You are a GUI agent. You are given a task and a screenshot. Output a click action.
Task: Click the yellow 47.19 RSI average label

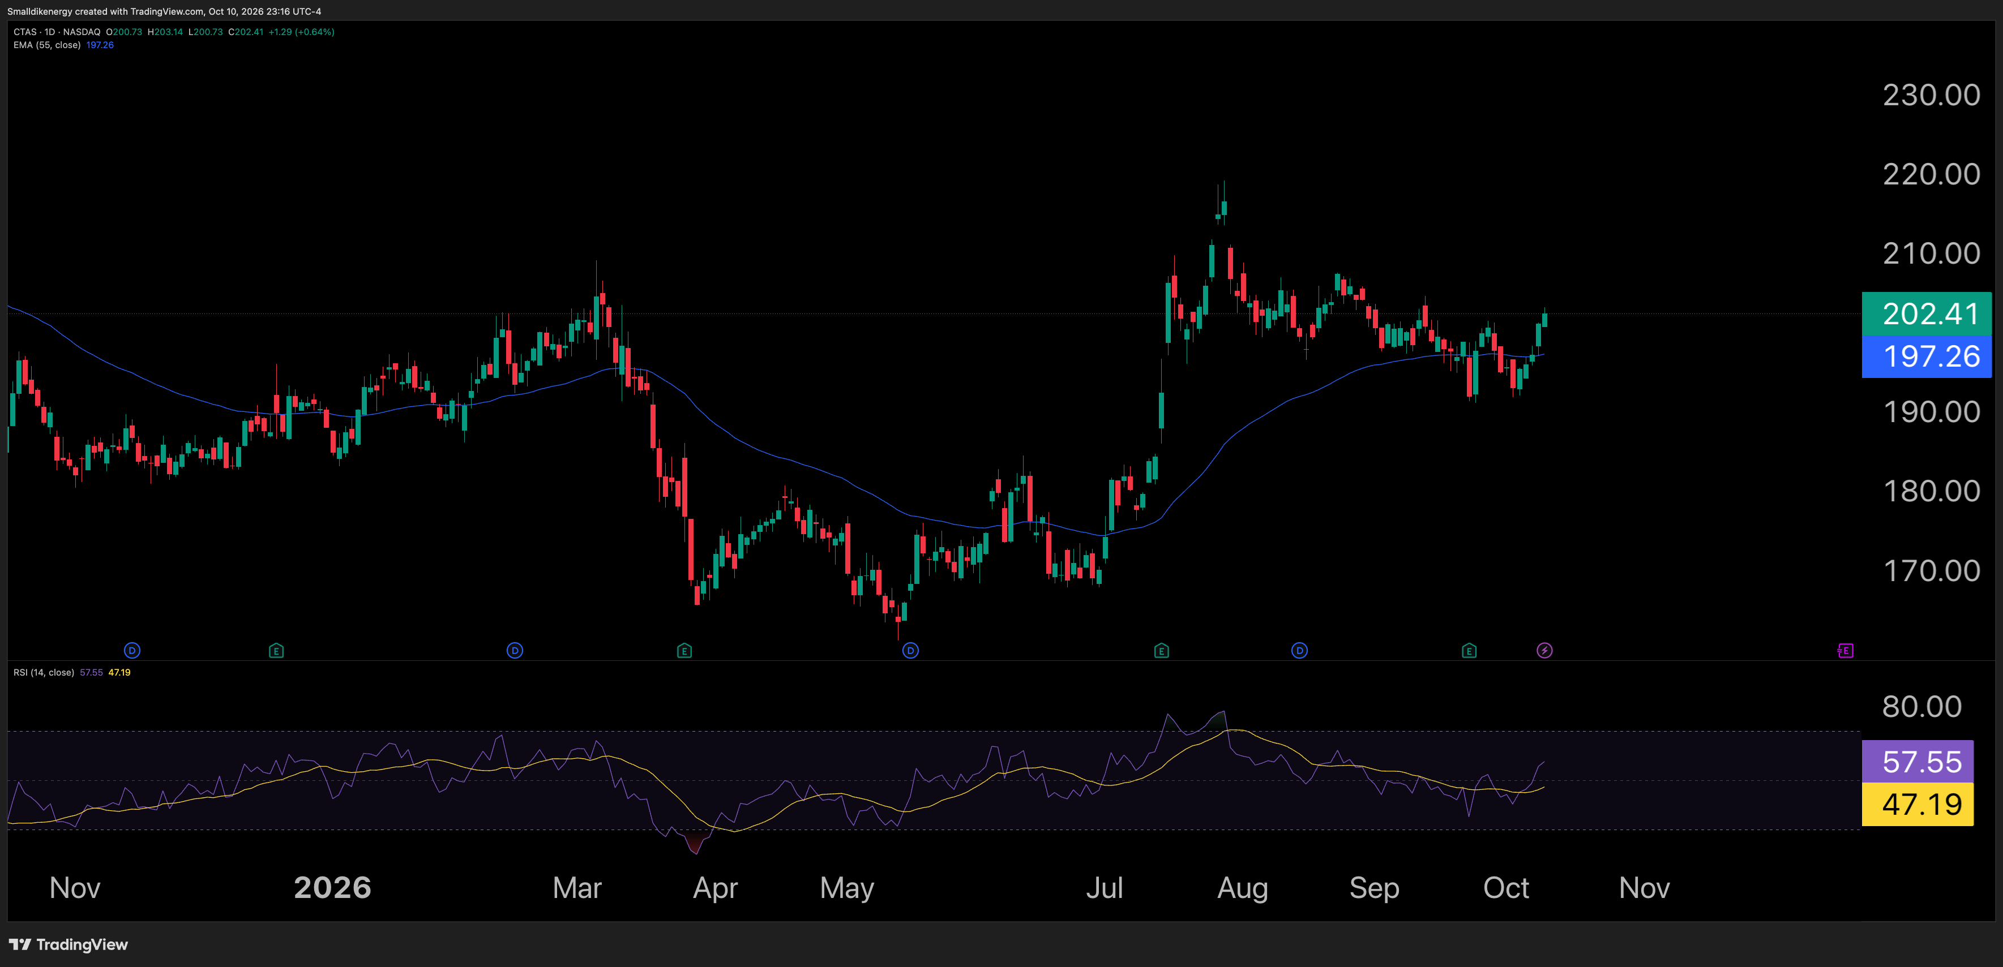1918,805
